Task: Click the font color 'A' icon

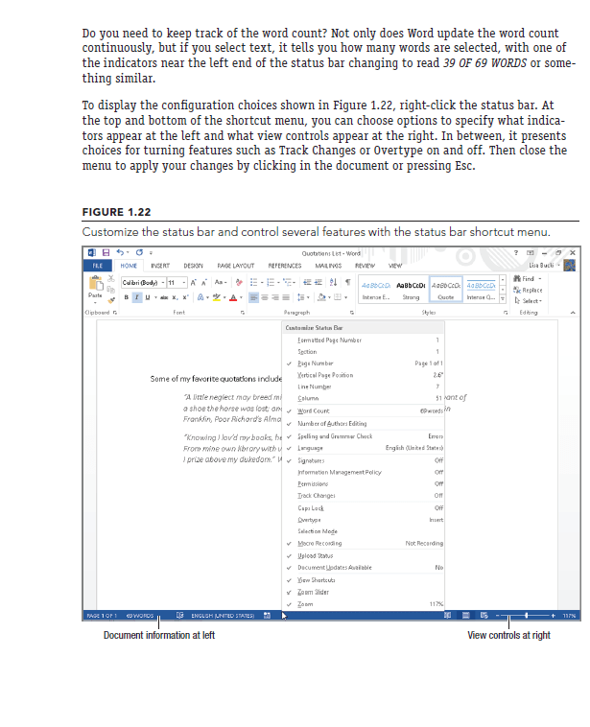Action: tap(235, 298)
